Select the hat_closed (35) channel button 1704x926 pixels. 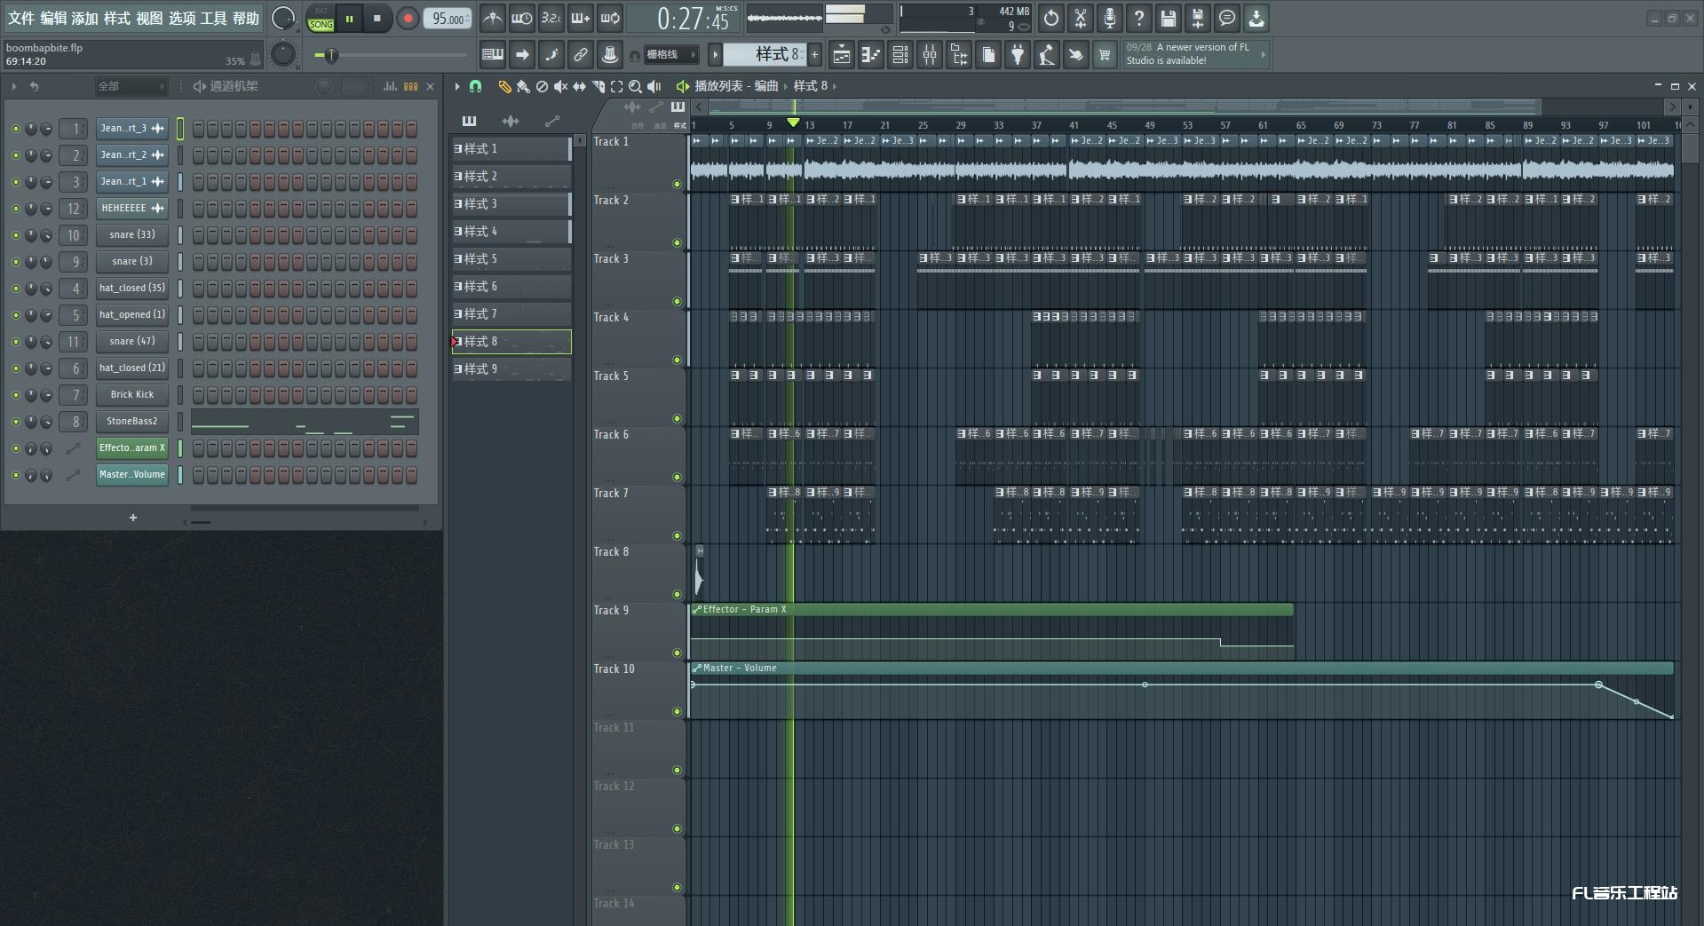tap(132, 289)
